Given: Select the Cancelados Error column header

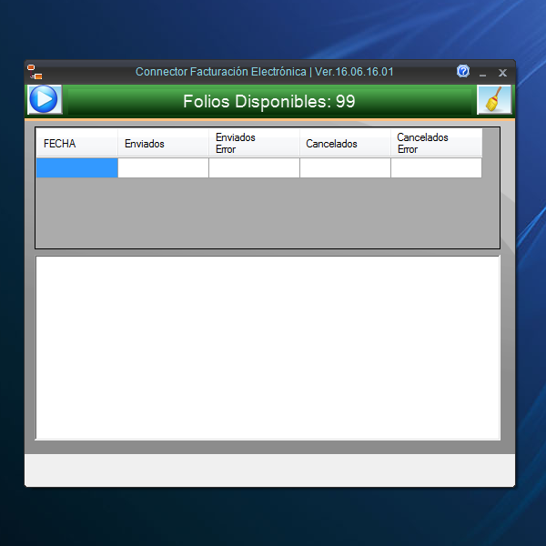Looking at the screenshot, I should (436, 144).
